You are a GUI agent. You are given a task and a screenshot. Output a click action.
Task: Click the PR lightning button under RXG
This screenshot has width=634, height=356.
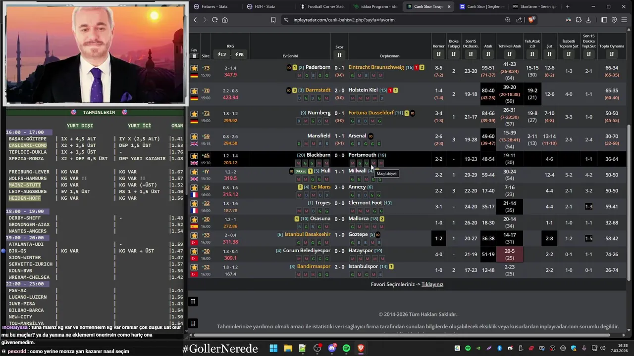coord(239,54)
